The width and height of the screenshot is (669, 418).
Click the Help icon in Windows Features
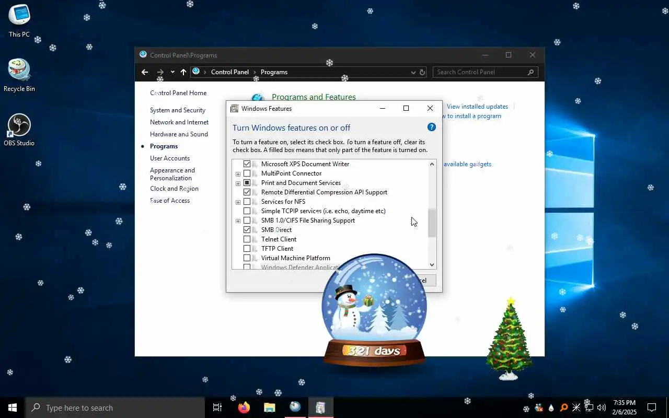[431, 127]
